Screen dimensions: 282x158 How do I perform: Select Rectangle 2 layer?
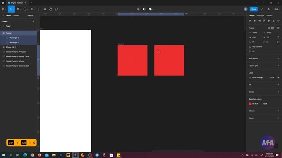19,38
